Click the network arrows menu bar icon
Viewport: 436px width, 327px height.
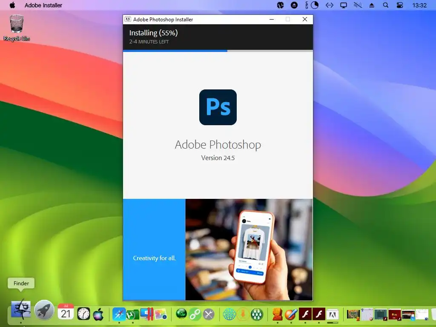tap(329, 5)
